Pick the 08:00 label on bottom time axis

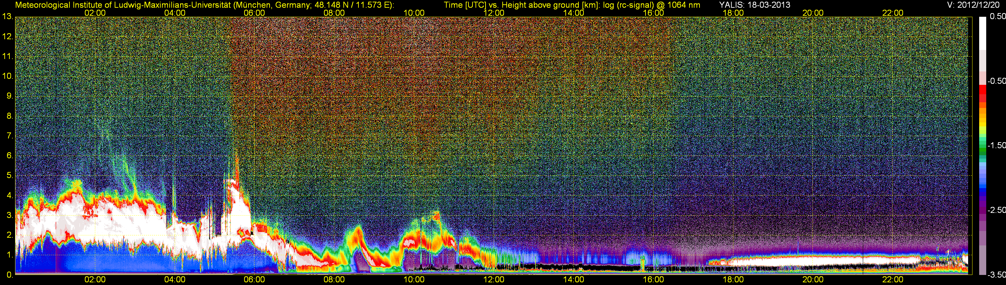click(x=334, y=280)
